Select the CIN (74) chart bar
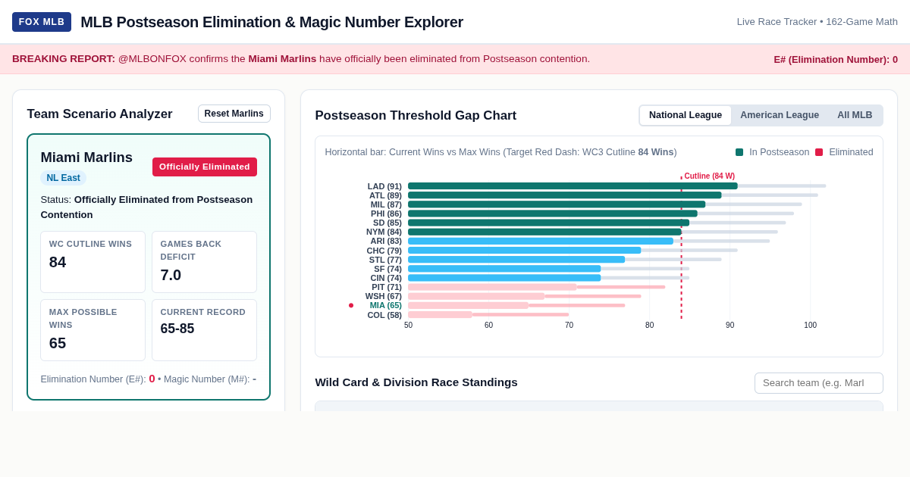 click(x=504, y=278)
